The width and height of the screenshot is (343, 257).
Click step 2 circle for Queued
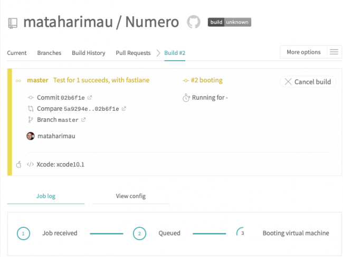[139, 233]
